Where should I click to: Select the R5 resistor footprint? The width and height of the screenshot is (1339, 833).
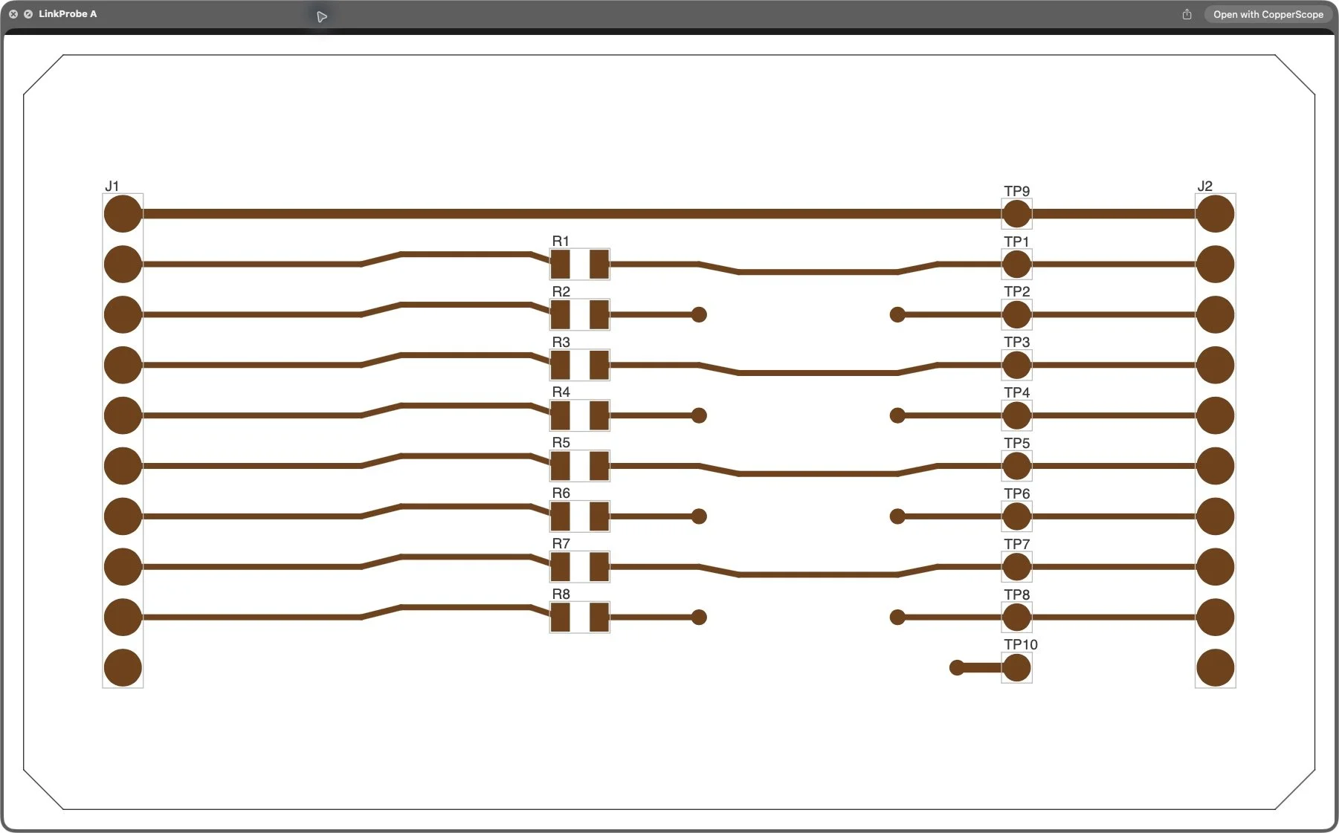coord(580,466)
